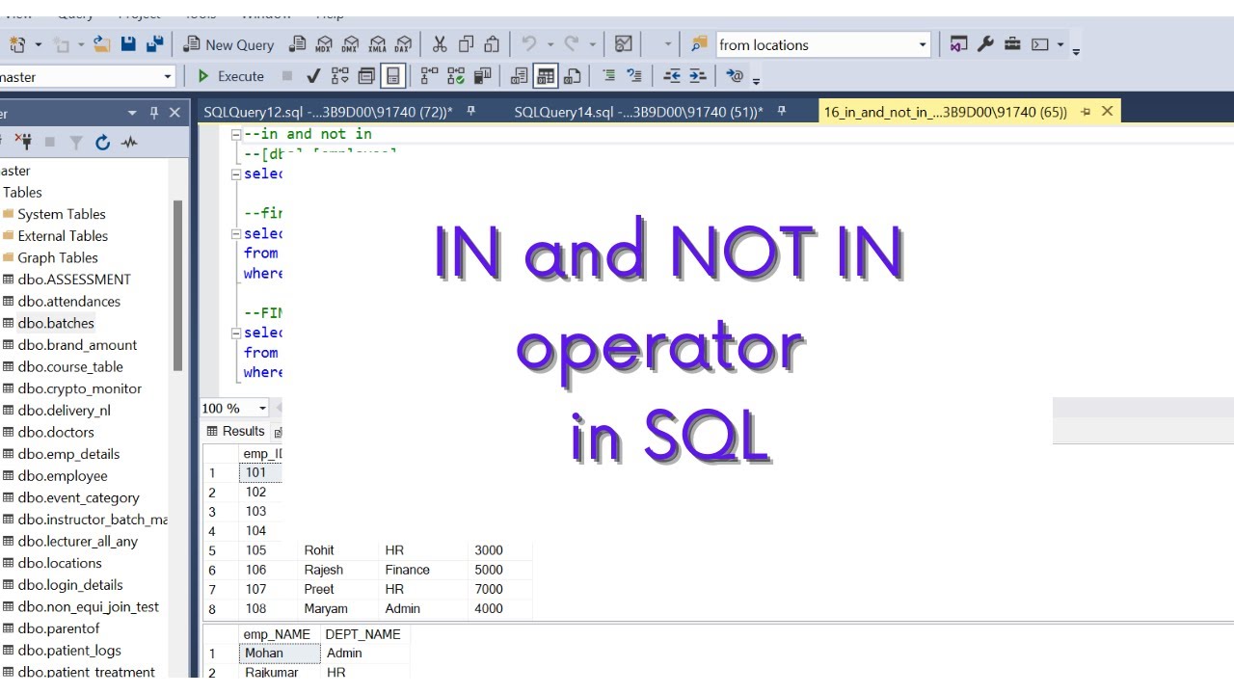
Task: Click the DEPT_NAME column header
Action: tap(362, 634)
